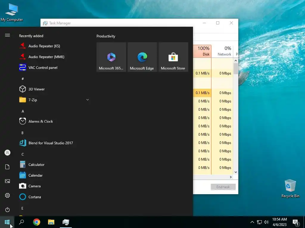
Task: Click the Recently added heading
Action: coord(31,36)
